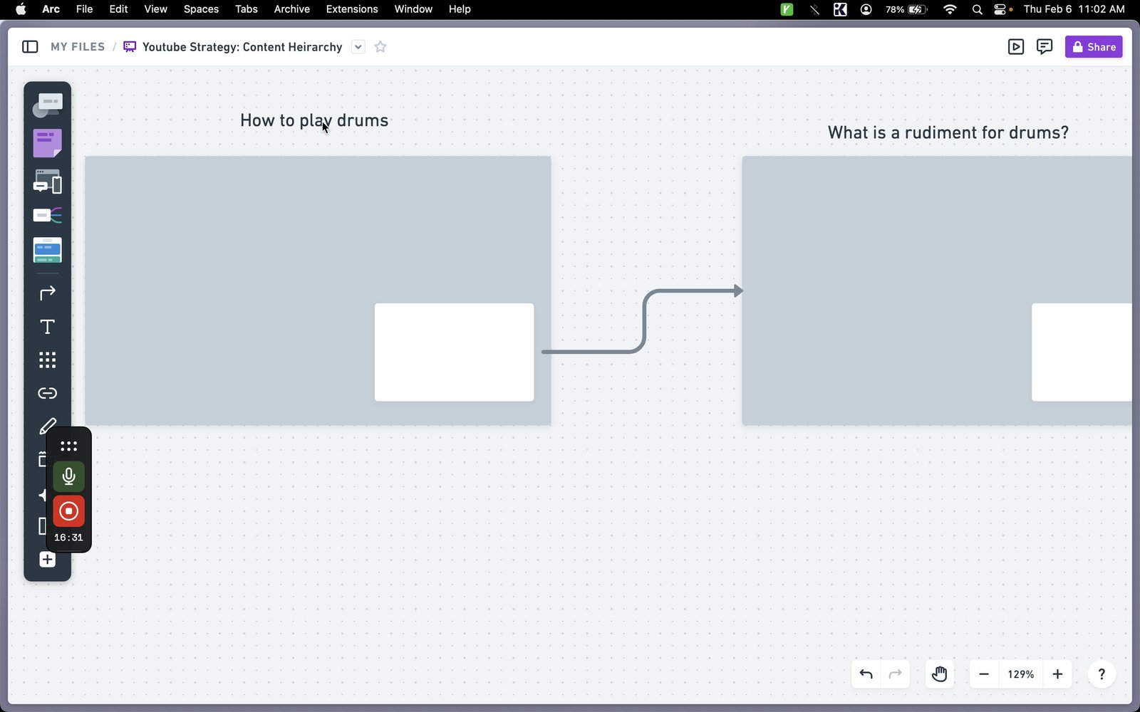Viewport: 1140px width, 712px height.
Task: Zoom in with the plus button
Action: 1058,674
